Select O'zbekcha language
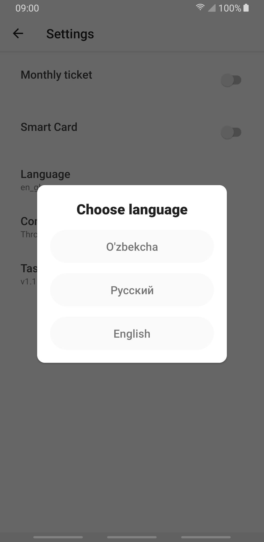The width and height of the screenshot is (264, 542). (x=132, y=247)
